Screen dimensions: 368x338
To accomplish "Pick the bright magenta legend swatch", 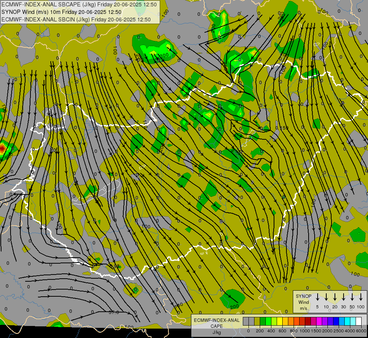I will coord(319,321).
